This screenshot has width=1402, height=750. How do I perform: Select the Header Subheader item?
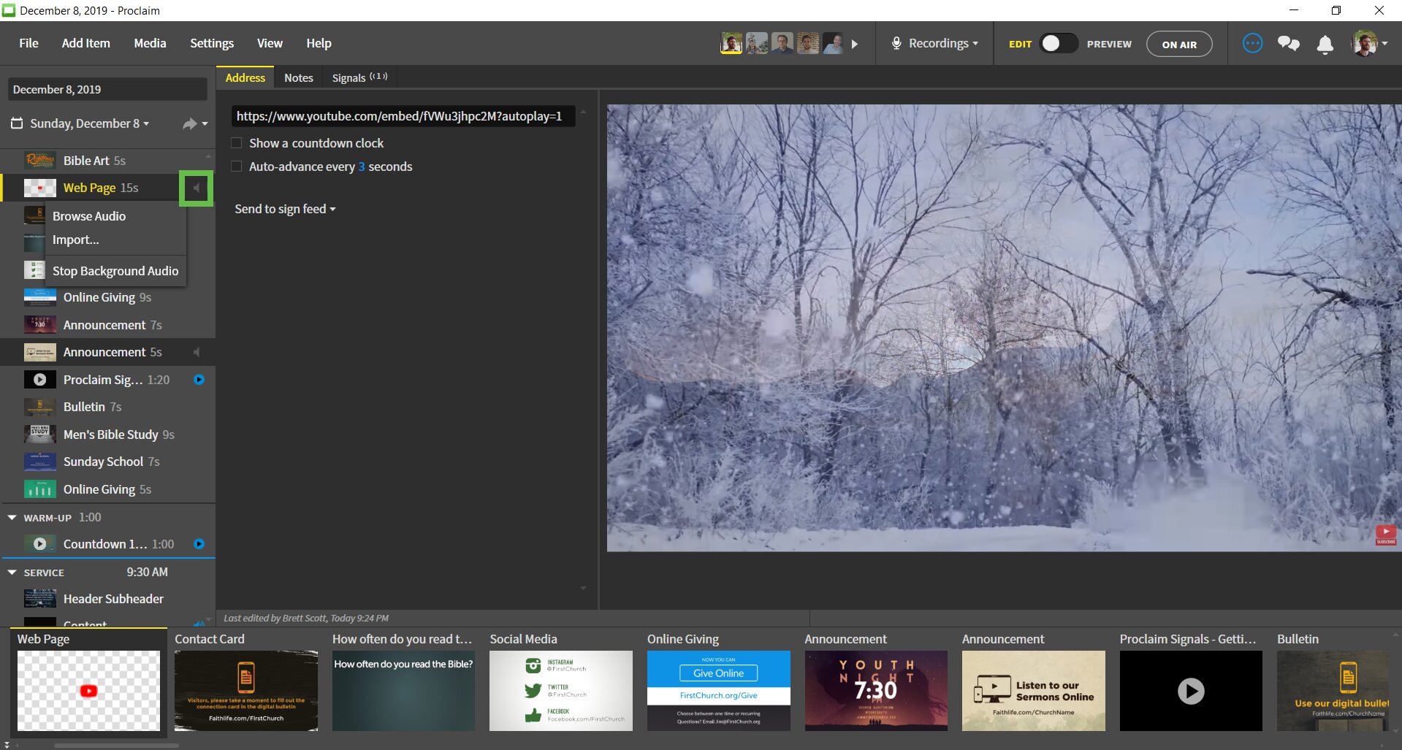pos(107,599)
